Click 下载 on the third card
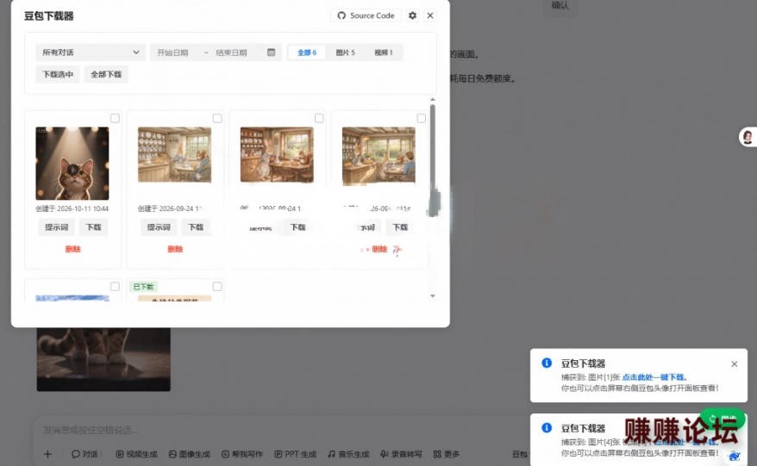757x466 pixels. [x=297, y=227]
